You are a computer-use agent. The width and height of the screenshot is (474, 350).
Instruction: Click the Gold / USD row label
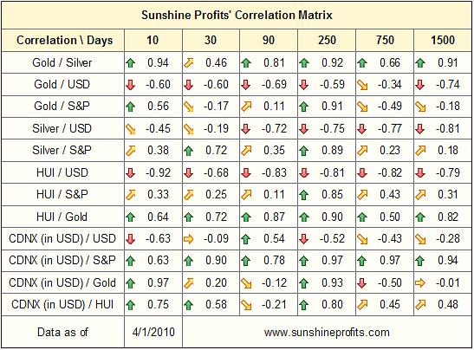click(x=62, y=84)
